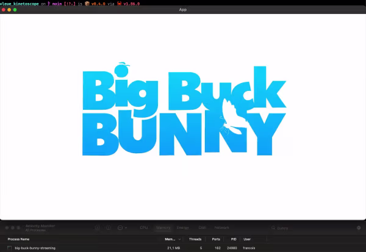
Task: Click the Big Buck Bunny video frame
Action: (x=183, y=117)
